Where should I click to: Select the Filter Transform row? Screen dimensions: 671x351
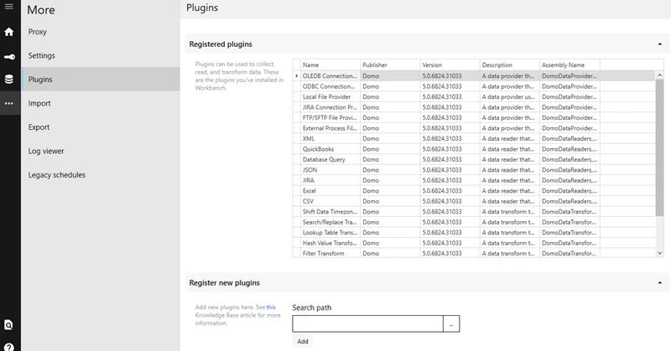(474, 253)
